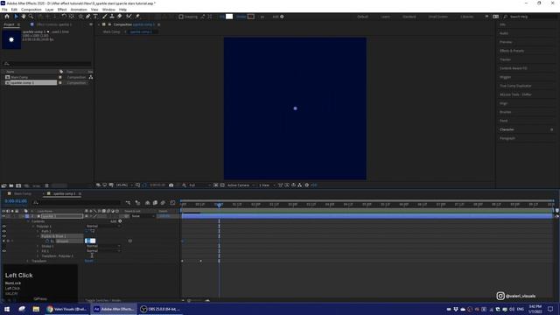Toggle the transparency grid in the viewer
This screenshot has width=560, height=315.
[222, 185]
